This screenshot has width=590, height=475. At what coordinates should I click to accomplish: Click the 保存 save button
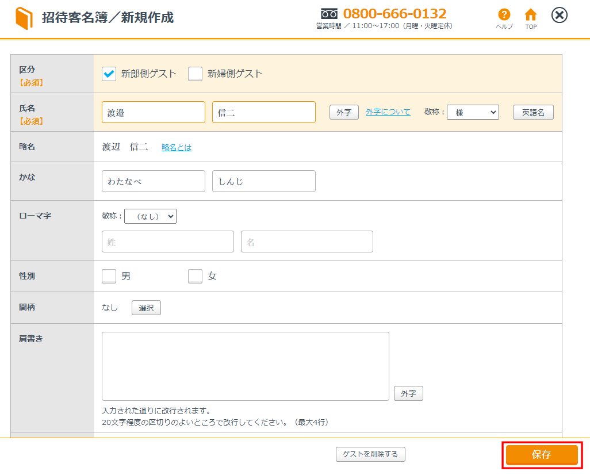tap(542, 454)
